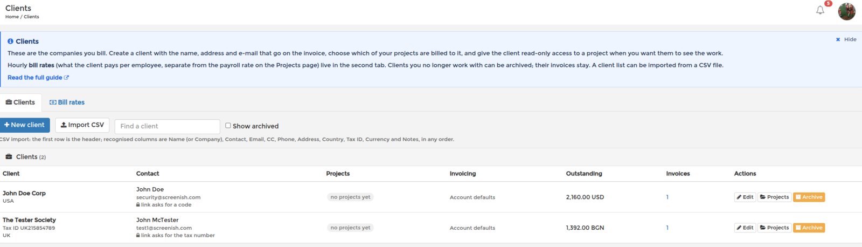The height and width of the screenshot is (247, 862).
Task: Click The Tester Society client name
Action: click(x=29, y=220)
